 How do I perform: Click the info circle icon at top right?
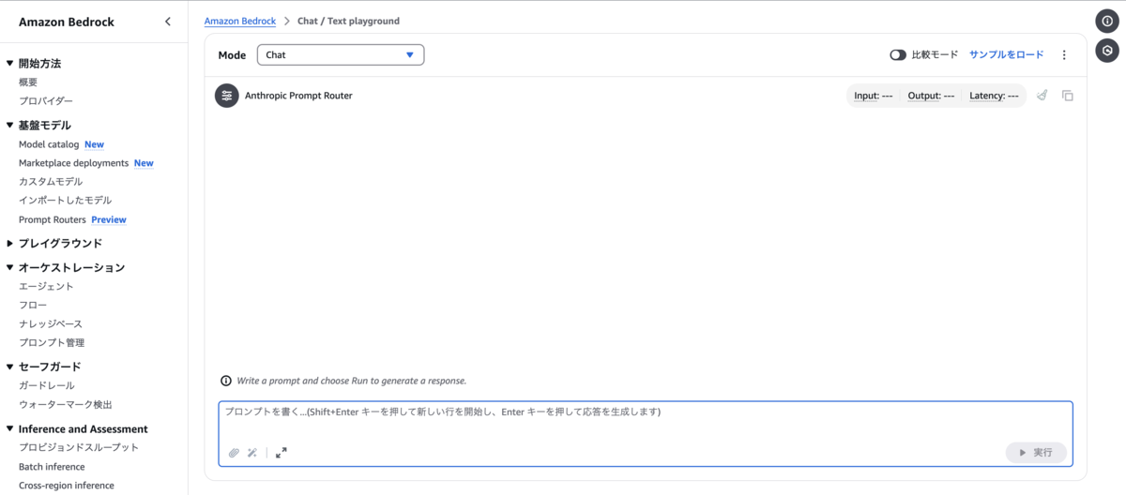(1107, 22)
